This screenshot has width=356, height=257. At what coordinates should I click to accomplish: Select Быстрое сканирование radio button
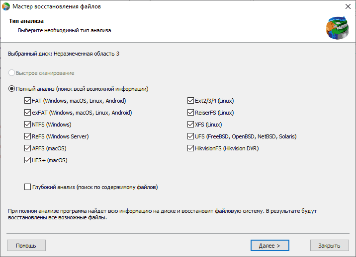point(11,73)
